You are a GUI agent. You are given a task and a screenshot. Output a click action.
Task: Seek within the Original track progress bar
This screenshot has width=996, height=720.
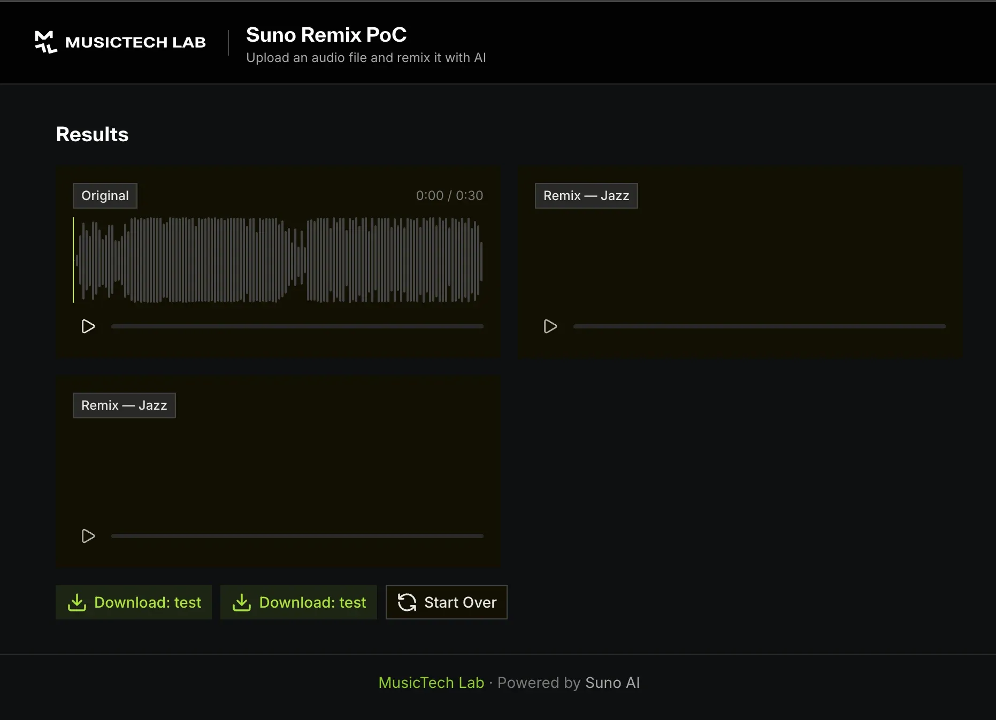(x=297, y=326)
